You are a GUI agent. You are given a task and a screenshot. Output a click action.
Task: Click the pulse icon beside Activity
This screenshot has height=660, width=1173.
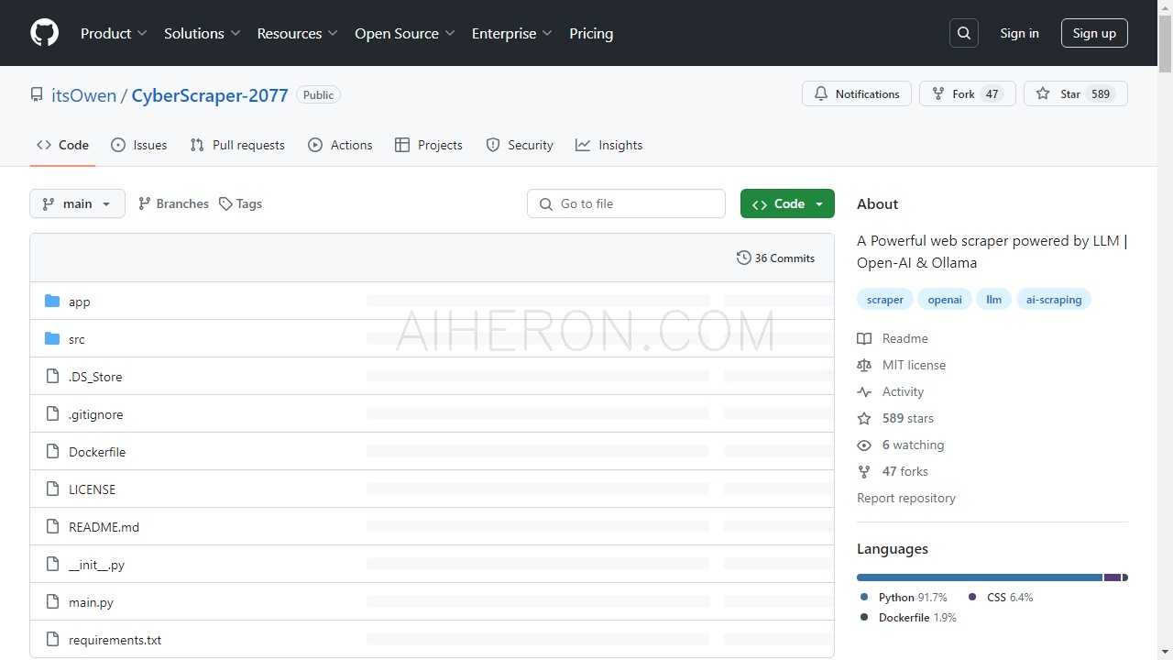(864, 391)
